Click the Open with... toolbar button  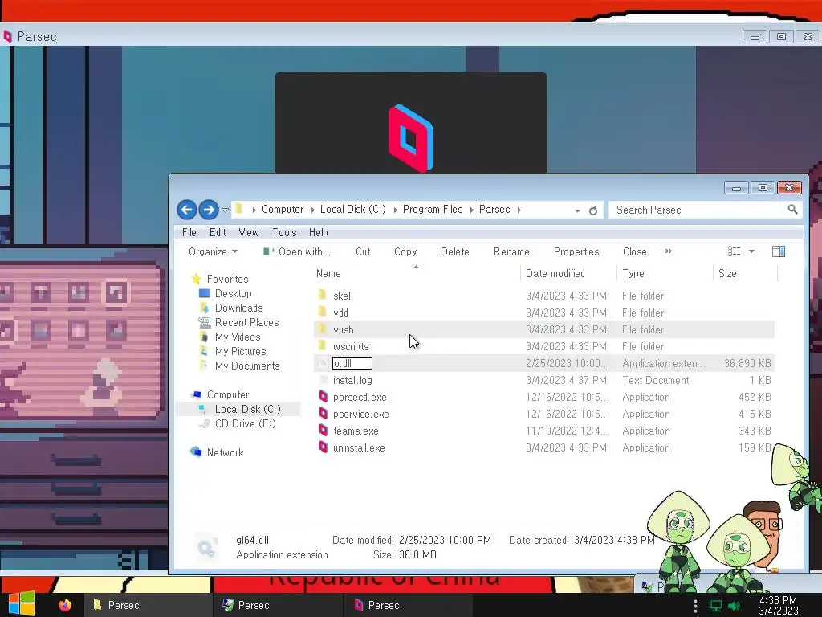pos(297,251)
